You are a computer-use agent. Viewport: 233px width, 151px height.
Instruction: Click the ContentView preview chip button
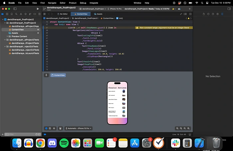[x=58, y=75]
